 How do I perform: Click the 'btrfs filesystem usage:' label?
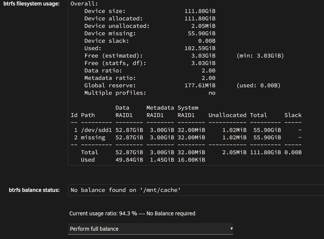(x=32, y=4)
